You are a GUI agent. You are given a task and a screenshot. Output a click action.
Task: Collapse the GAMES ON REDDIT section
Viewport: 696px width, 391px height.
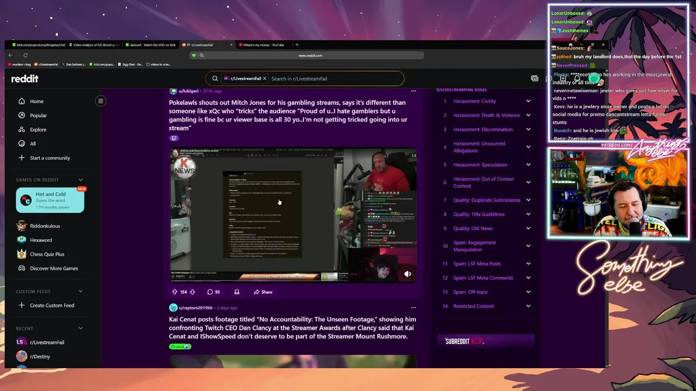click(80, 180)
